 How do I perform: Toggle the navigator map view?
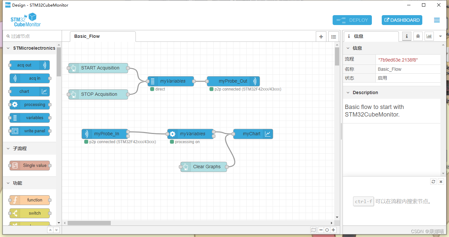(314, 230)
